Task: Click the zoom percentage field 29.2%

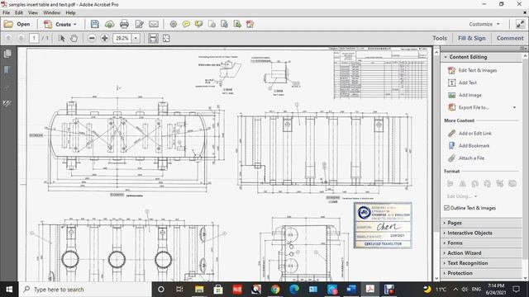Action: coord(122,38)
